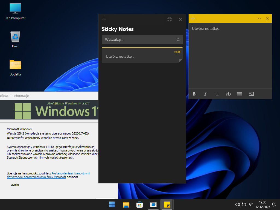Screen dimensions: 280x210
Task: Toggle bullet list in the note
Action: click(x=240, y=94)
